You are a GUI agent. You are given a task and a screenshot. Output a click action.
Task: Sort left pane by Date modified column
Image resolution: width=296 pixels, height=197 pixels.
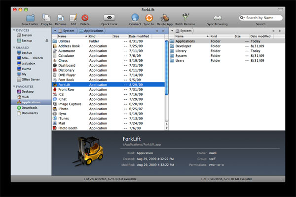[x=140, y=36]
